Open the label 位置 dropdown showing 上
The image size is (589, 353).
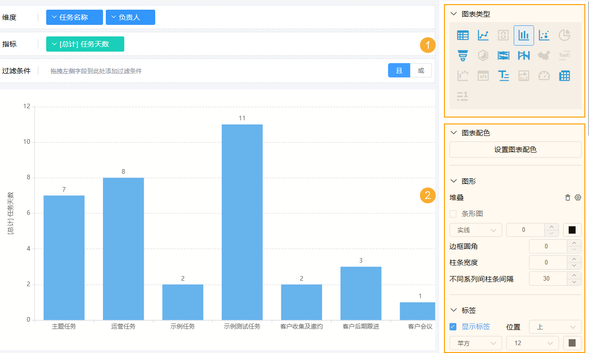pos(555,327)
